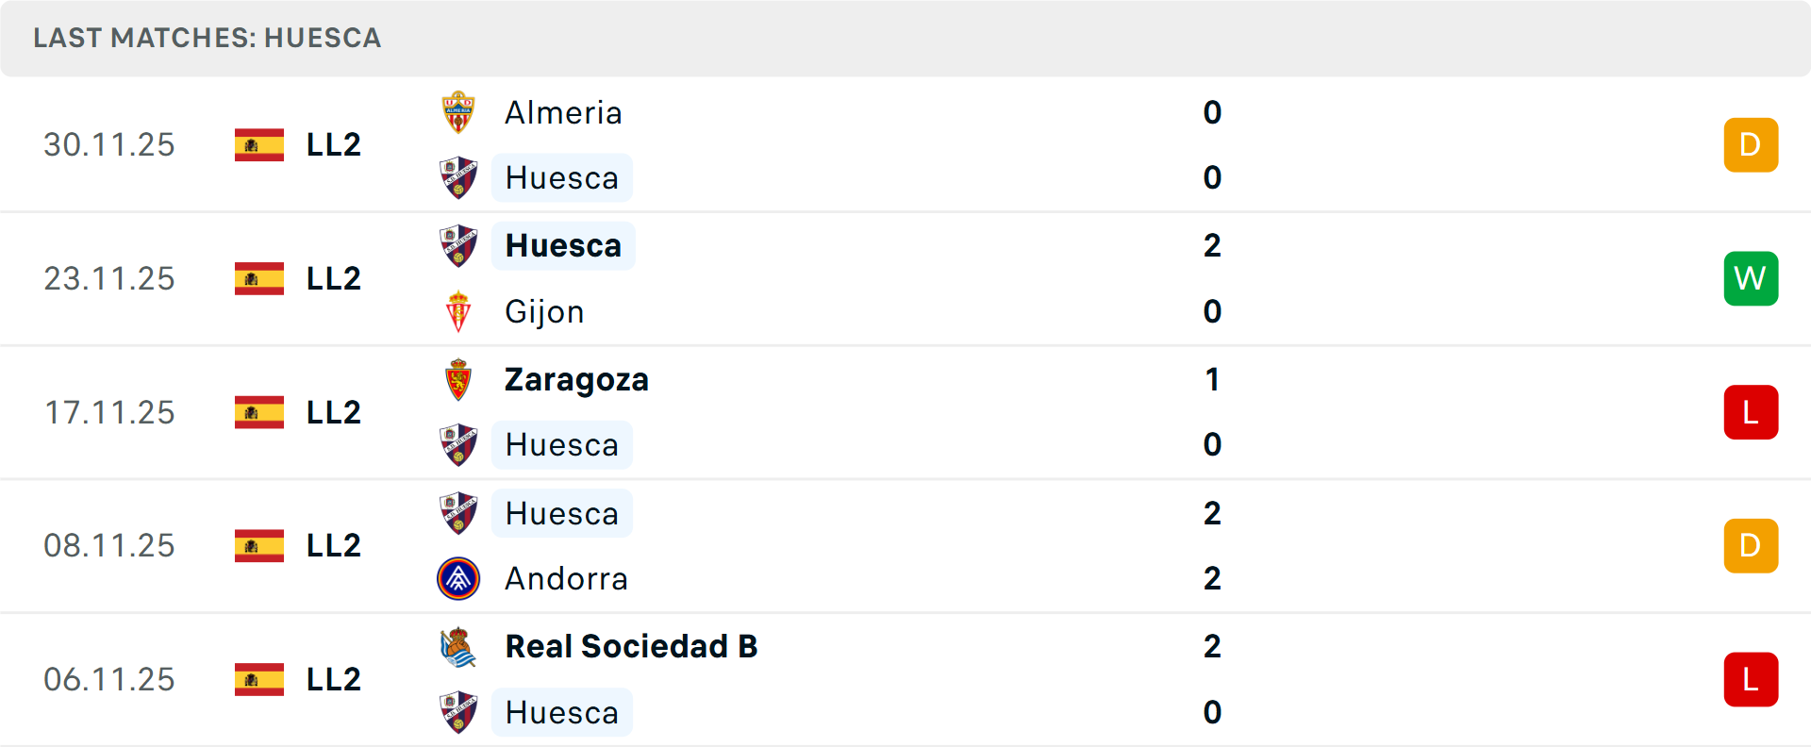Click the Last Matches: Huesca header
This screenshot has width=1811, height=747.
(x=208, y=38)
